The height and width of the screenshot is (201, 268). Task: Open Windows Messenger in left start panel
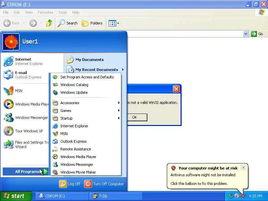point(26,118)
